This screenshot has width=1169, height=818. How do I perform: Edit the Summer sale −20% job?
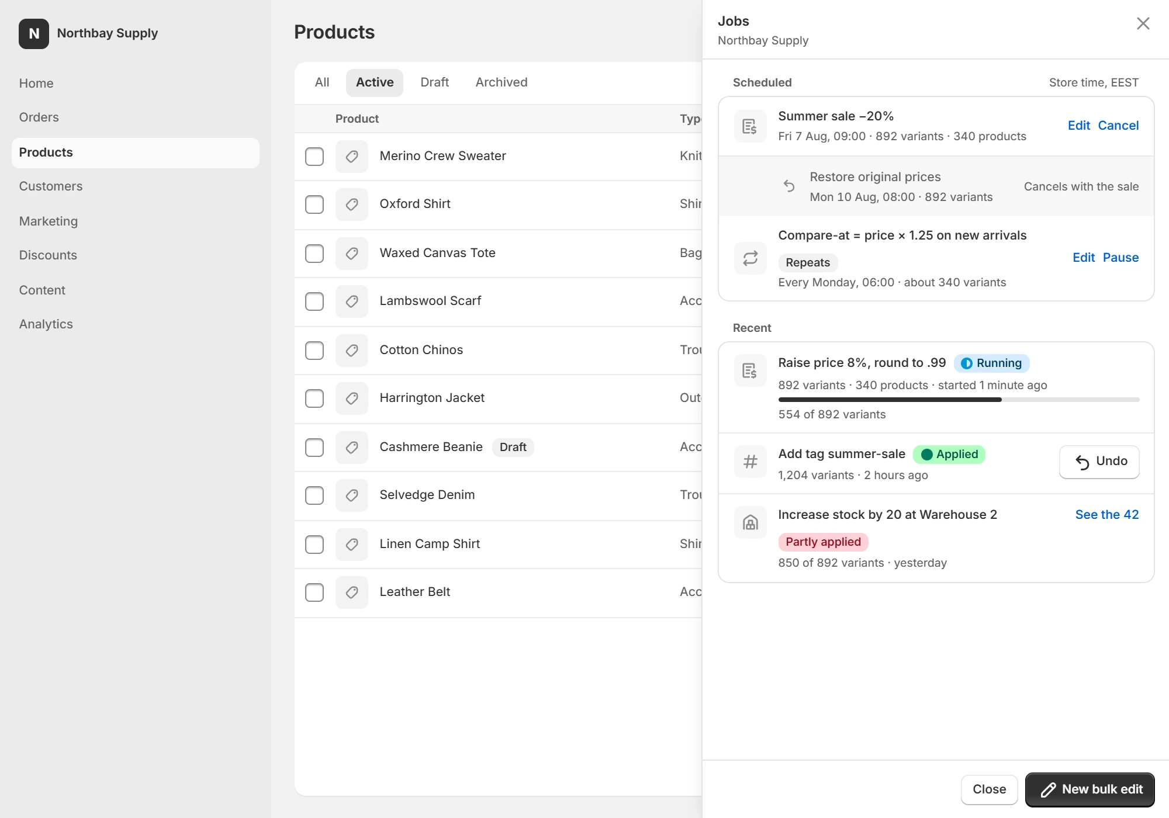(x=1079, y=126)
